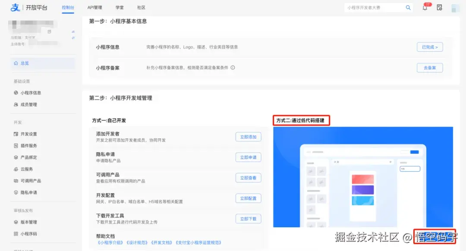The width and height of the screenshot is (466, 251).
Task: Click the lower switch icon beside 当前端
Action: (x=73, y=38)
